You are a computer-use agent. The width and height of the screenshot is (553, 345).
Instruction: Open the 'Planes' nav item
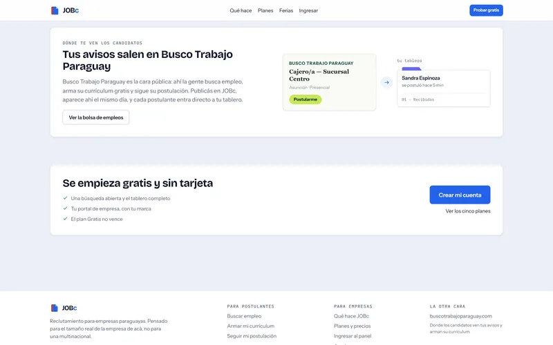pos(265,10)
